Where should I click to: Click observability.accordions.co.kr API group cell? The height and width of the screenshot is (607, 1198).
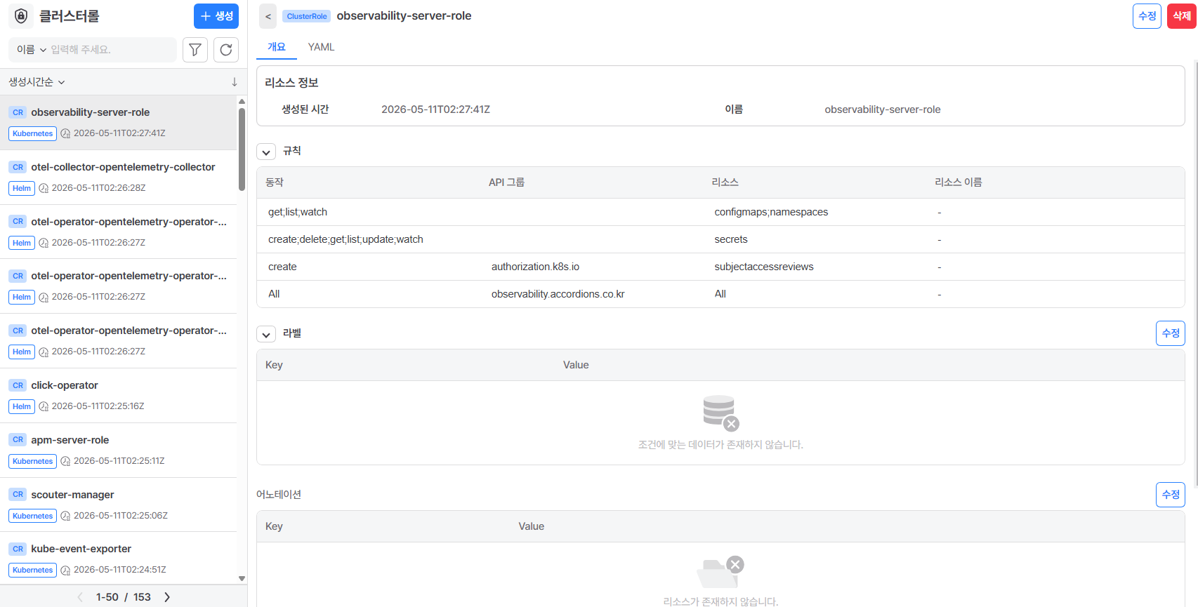pos(558,294)
